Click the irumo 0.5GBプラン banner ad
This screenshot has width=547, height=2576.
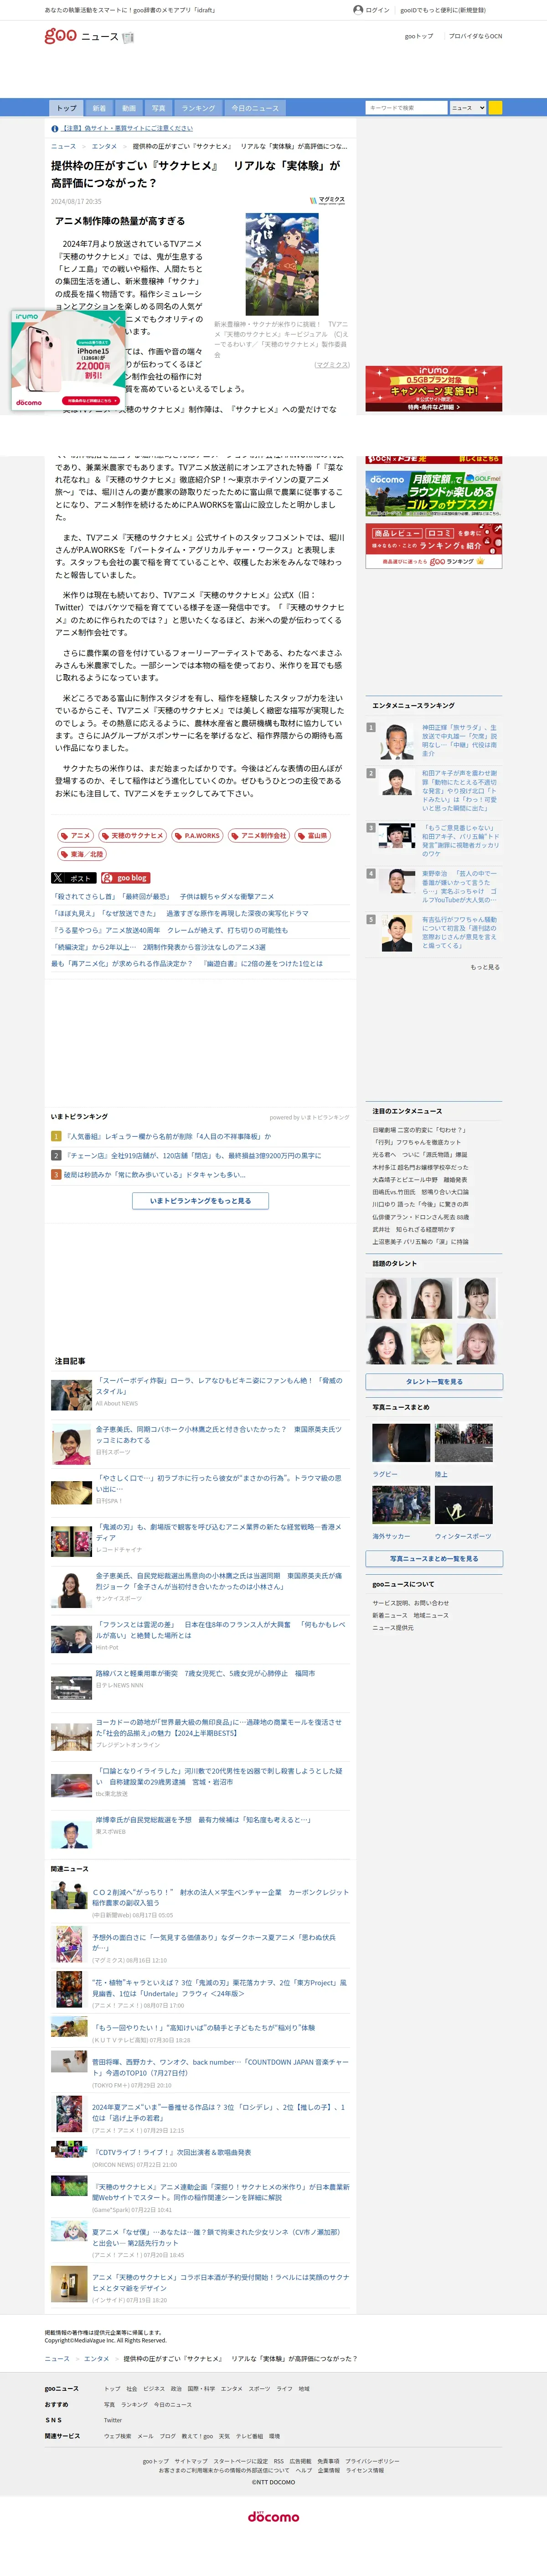point(434,389)
